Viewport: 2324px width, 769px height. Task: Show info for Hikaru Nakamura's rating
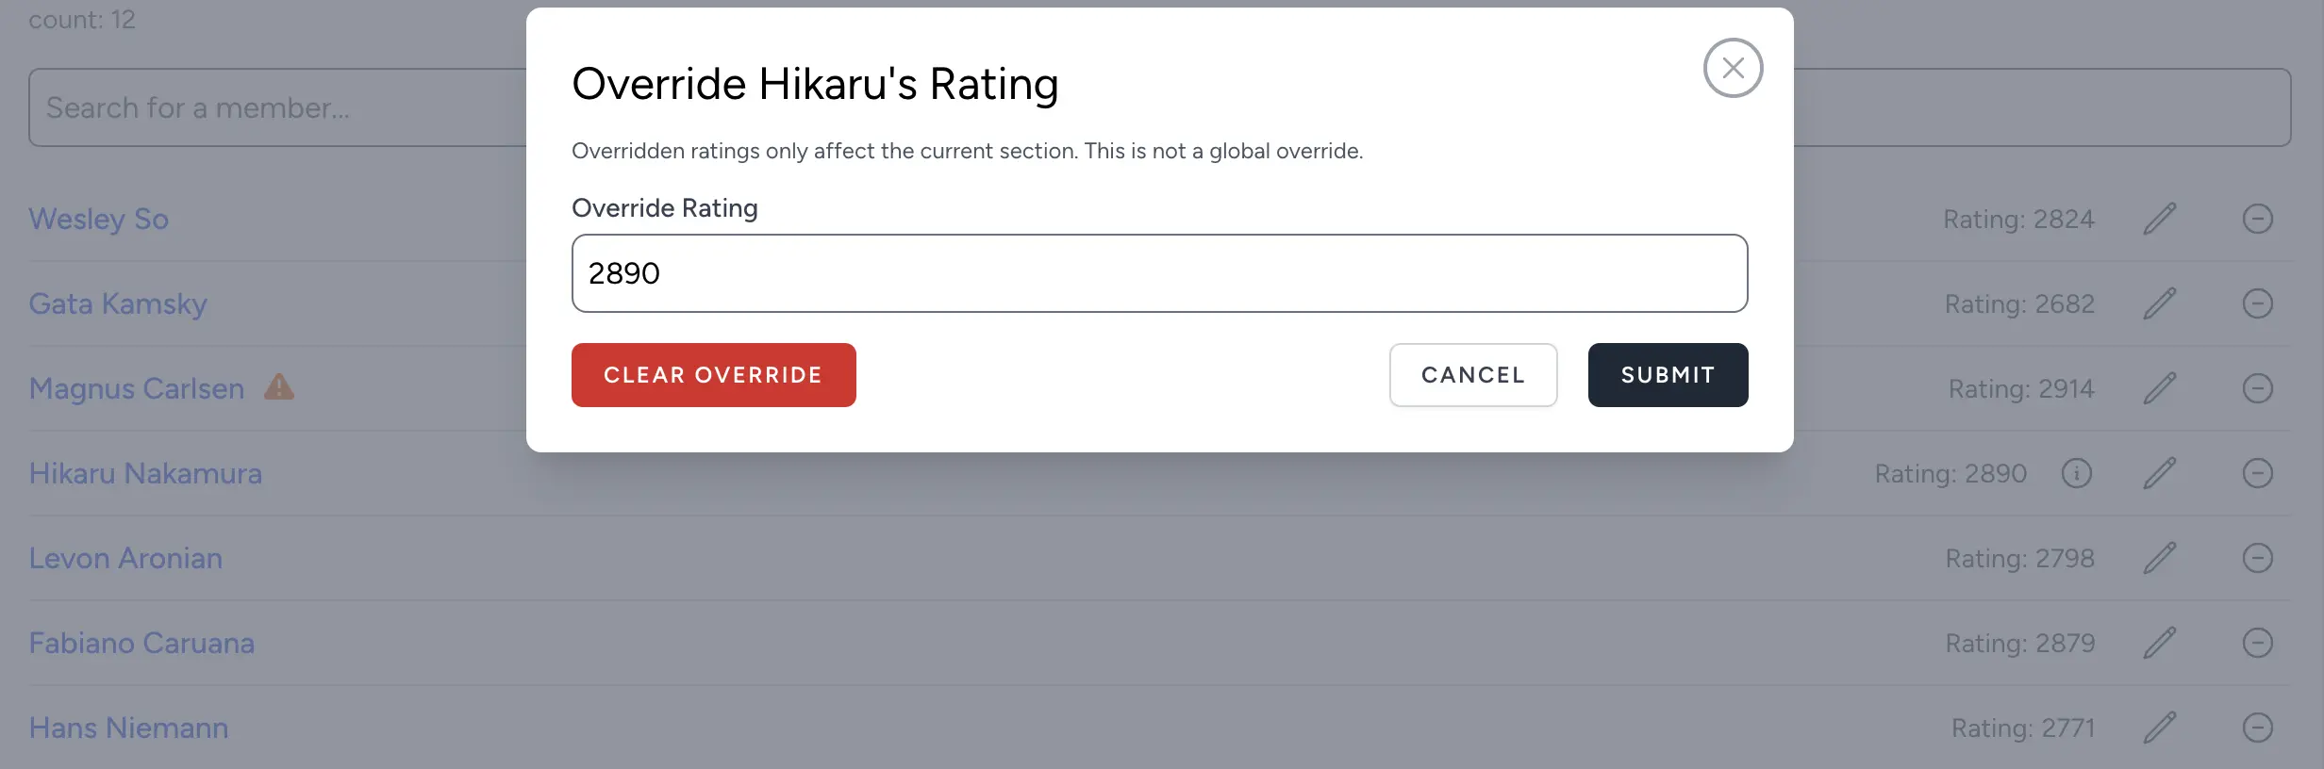[x=2076, y=473]
